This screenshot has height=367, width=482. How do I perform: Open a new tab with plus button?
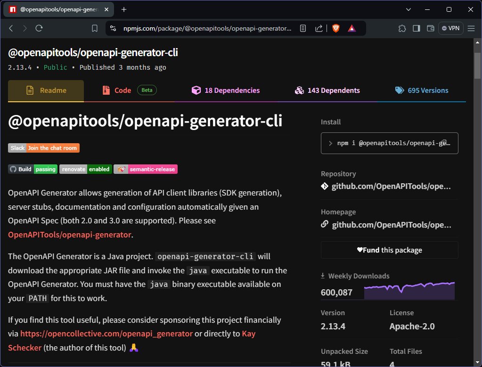(124, 9)
